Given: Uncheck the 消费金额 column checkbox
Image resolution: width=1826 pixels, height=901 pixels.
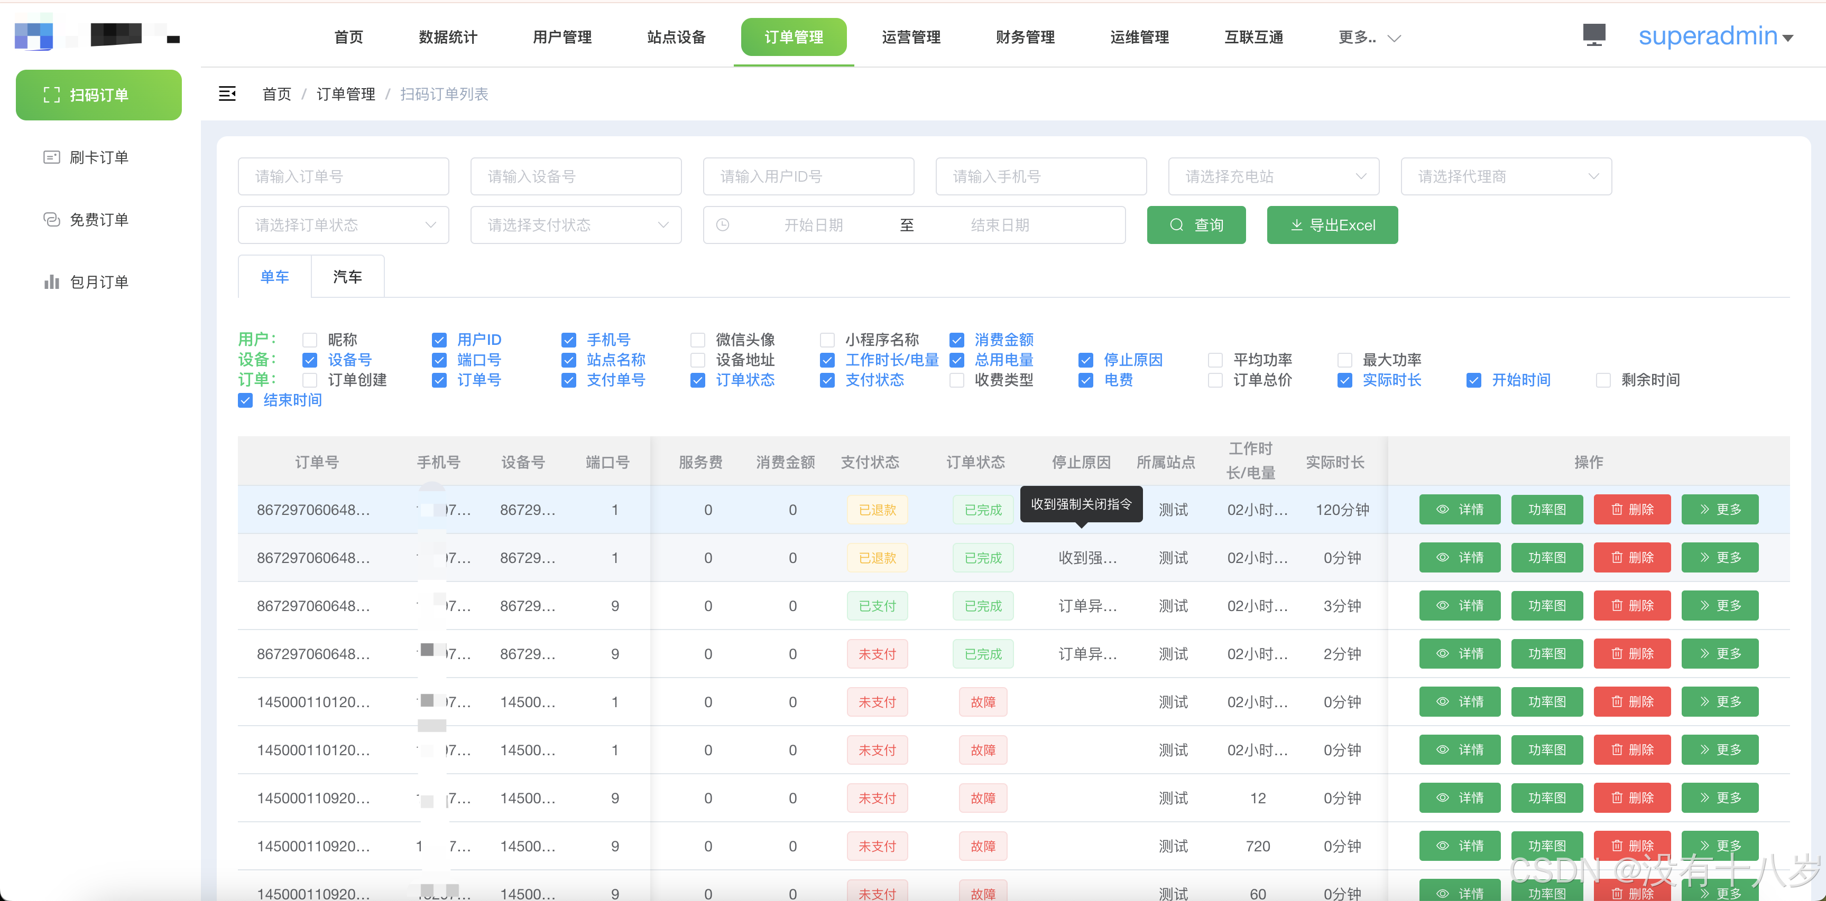Looking at the screenshot, I should click(956, 340).
